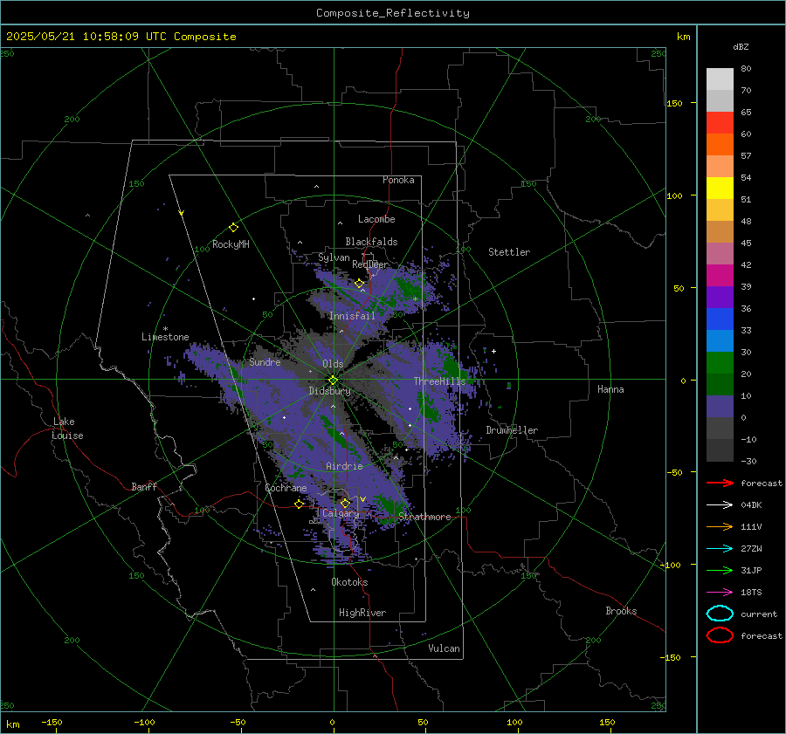The image size is (786, 734).
Task: Click the white 04DK arrow icon
Action: (720, 505)
